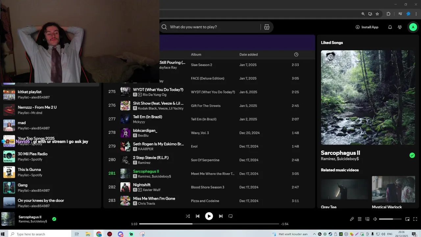The height and width of the screenshot is (237, 421).
Task: Click the 2 Step Stevie (R.I.P.) song title
Action: 151,158
